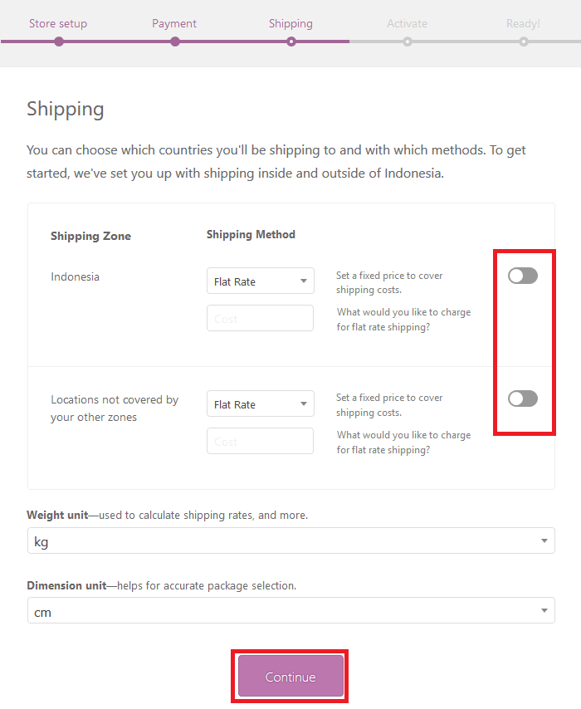Enable toggle for locations not covered
581x709 pixels.
point(523,399)
